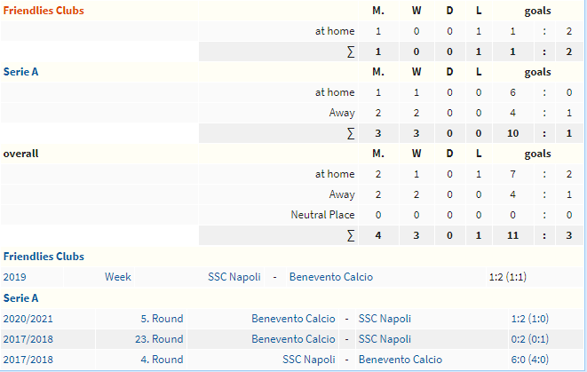Open the 2020/2021 season link

click(28, 319)
